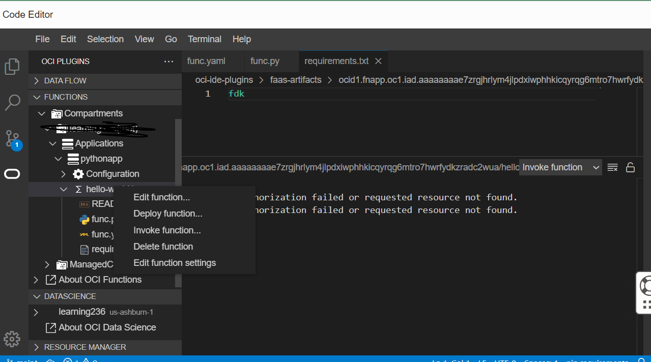Open the Go menu
This screenshot has height=362, width=651.
[x=171, y=39]
